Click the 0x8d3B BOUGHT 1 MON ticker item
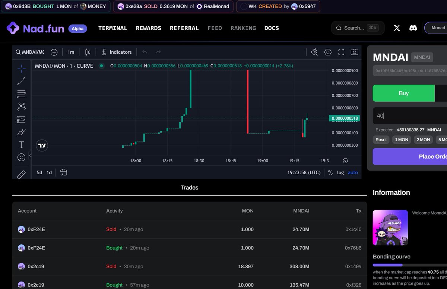447x289 pixels. (x=56, y=6)
